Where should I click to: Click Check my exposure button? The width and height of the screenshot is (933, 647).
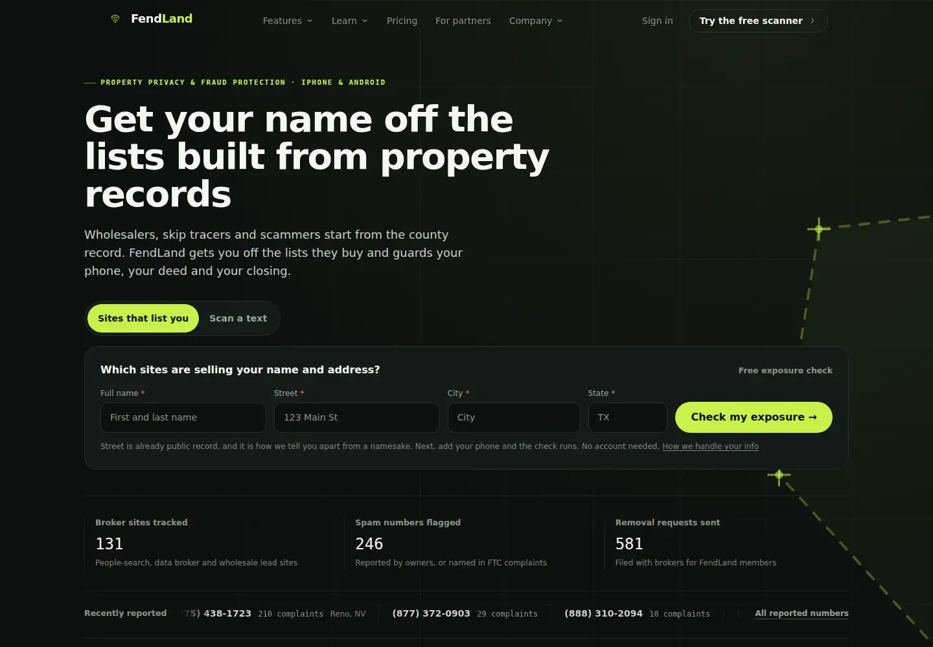pos(754,417)
